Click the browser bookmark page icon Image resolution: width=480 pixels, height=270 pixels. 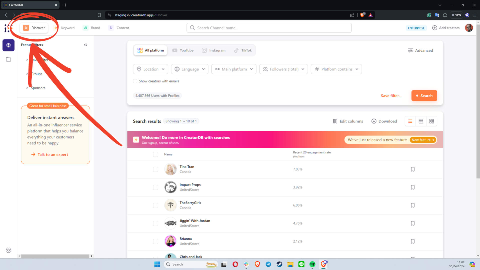tap(99, 15)
